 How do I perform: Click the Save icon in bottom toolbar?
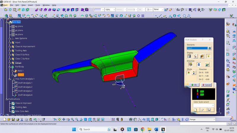13,119
